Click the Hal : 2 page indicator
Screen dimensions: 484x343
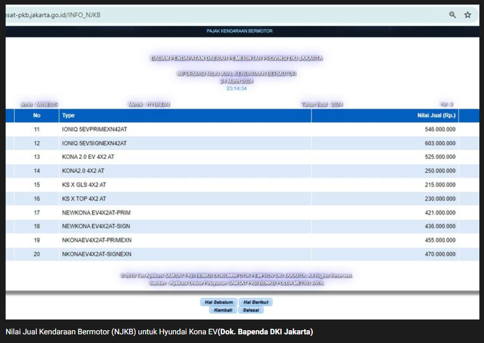[x=447, y=104]
